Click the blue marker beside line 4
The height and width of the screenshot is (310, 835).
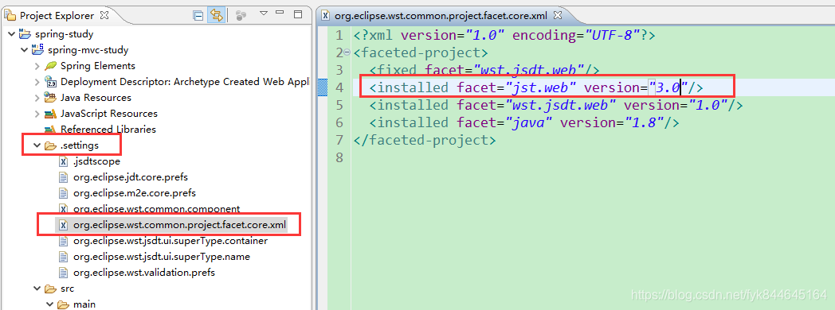(322, 87)
